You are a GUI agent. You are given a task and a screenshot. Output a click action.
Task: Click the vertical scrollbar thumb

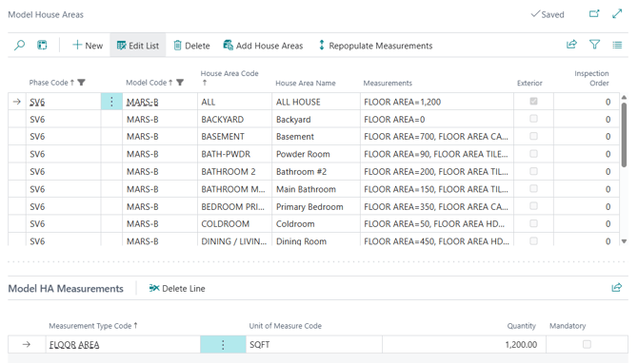[x=624, y=134]
